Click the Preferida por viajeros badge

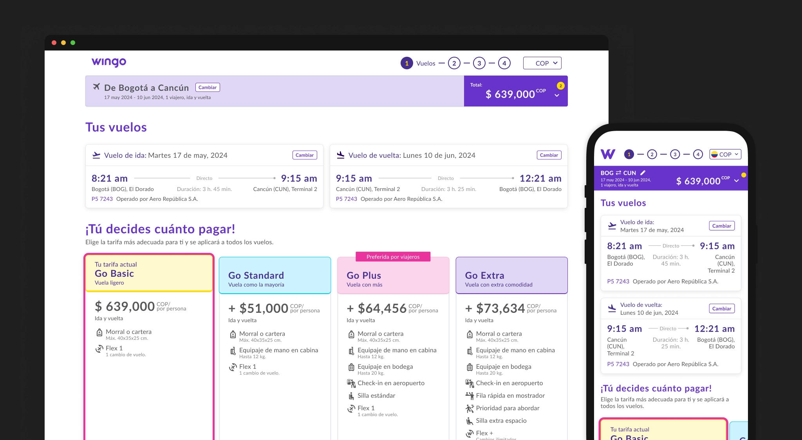click(x=393, y=257)
